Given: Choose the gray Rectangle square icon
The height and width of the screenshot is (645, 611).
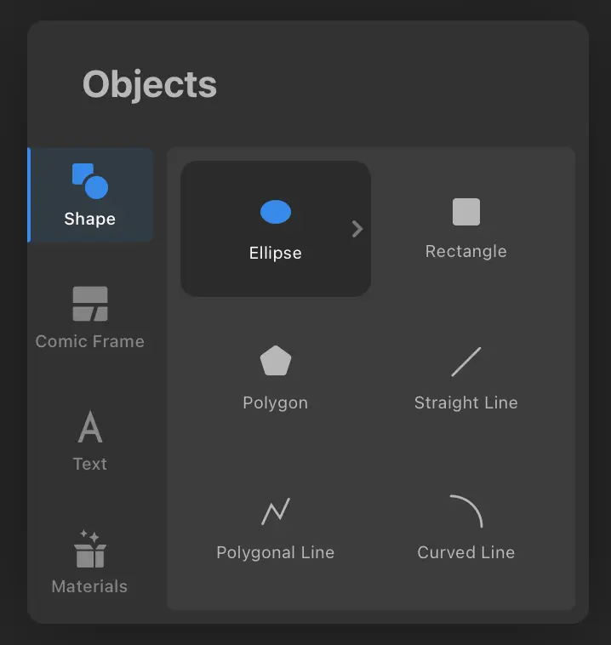Looking at the screenshot, I should [466, 212].
